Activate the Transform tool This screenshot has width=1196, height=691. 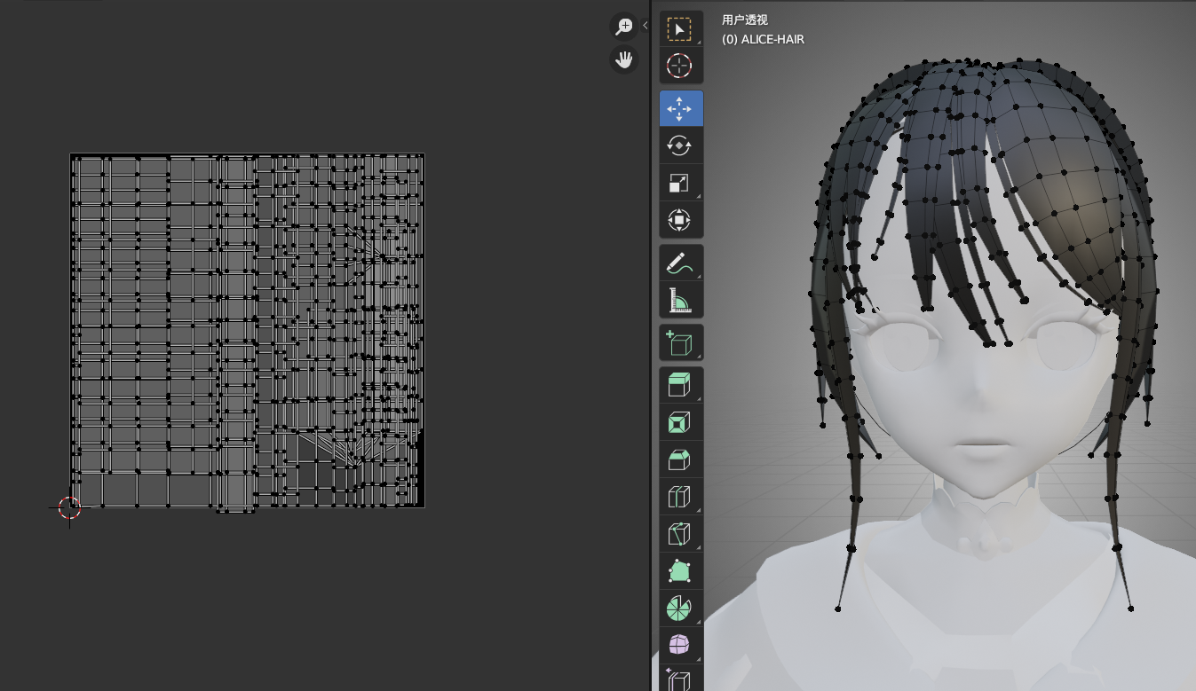click(x=679, y=220)
